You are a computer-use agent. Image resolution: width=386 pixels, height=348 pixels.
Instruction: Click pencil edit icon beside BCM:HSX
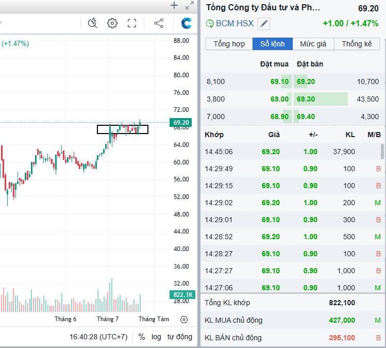(263, 23)
